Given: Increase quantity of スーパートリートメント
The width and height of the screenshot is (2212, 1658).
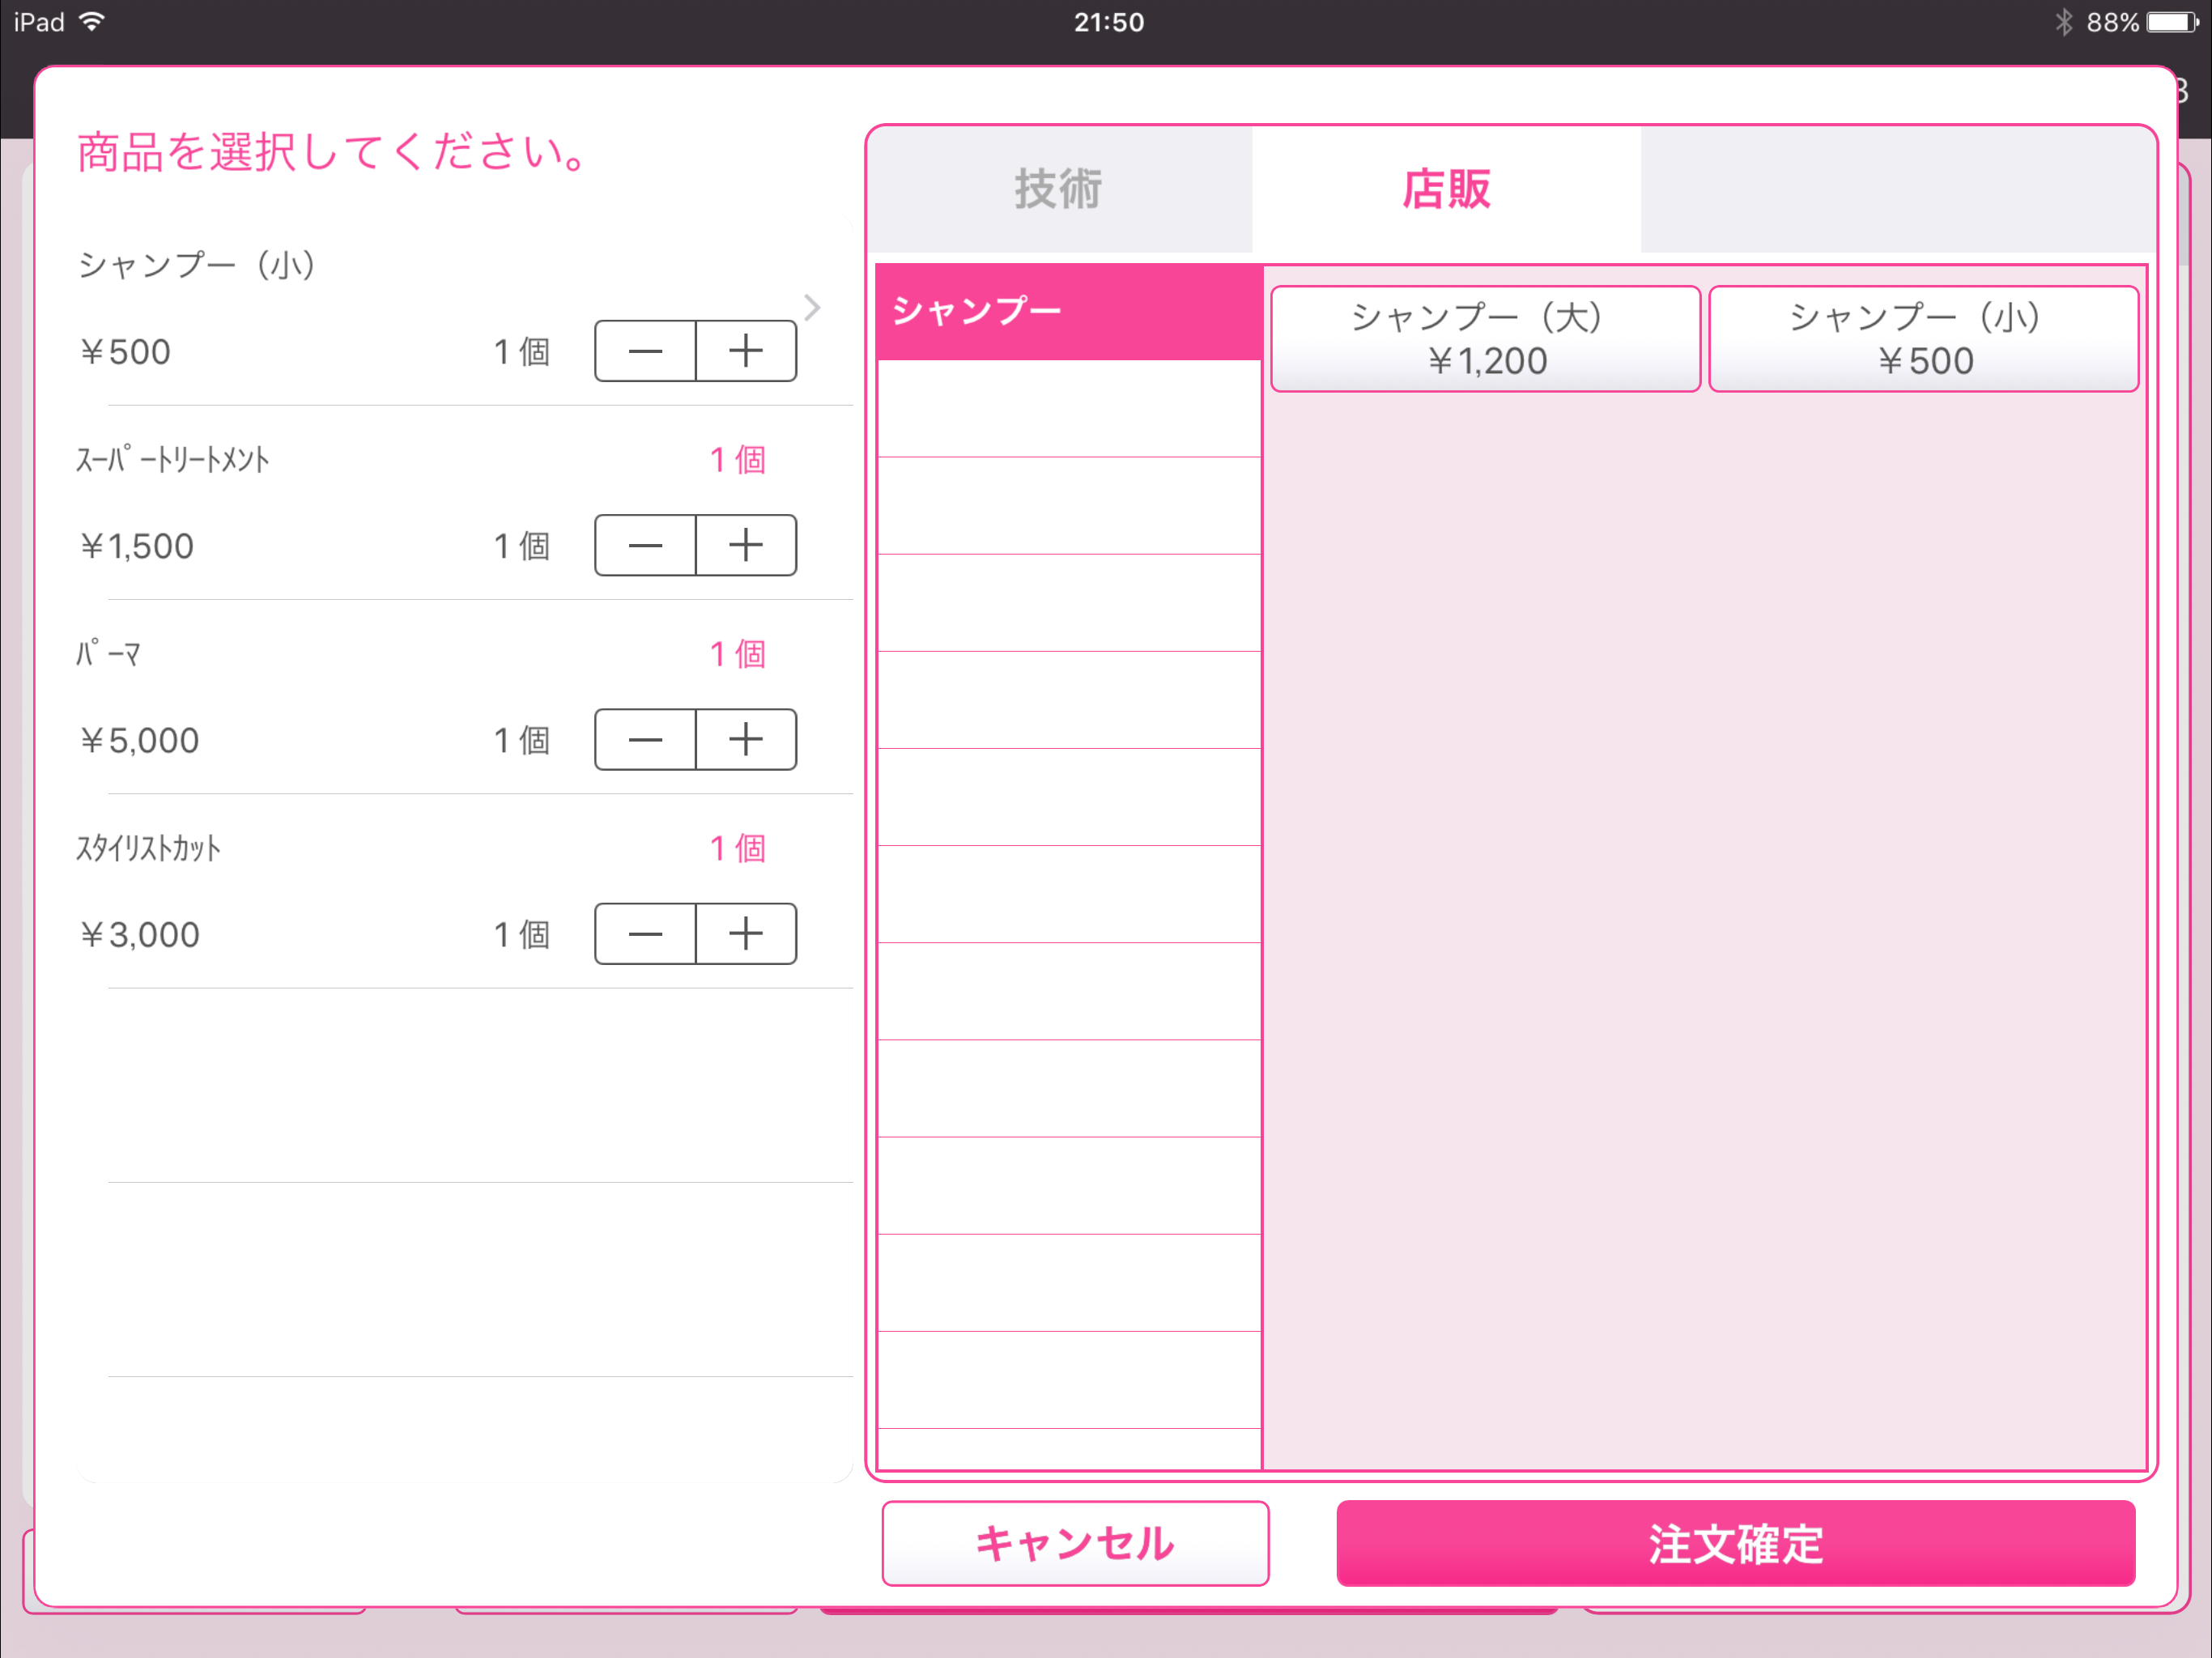Looking at the screenshot, I should tap(746, 545).
